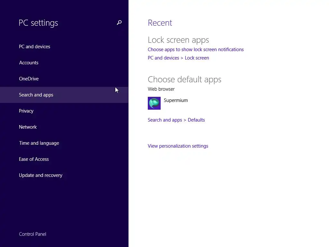Image resolution: width=329 pixels, height=247 pixels.
Task: Open the Search and apps category
Action: 36,95
